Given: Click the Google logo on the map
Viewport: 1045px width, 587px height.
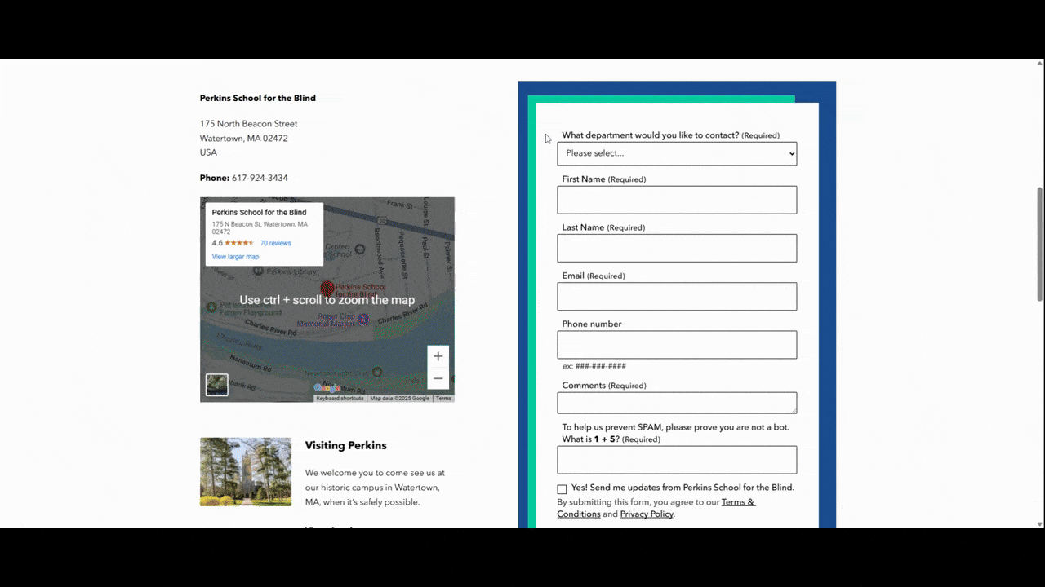Looking at the screenshot, I should click(x=327, y=388).
